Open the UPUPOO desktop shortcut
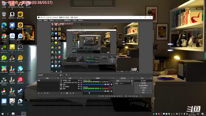206x116 pixels. click(4, 102)
